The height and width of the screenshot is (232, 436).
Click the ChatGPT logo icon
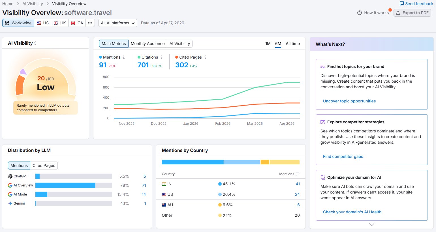(x=10, y=176)
